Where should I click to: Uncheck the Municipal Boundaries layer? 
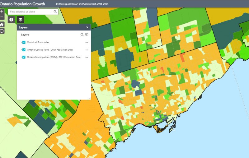[x=24, y=42]
